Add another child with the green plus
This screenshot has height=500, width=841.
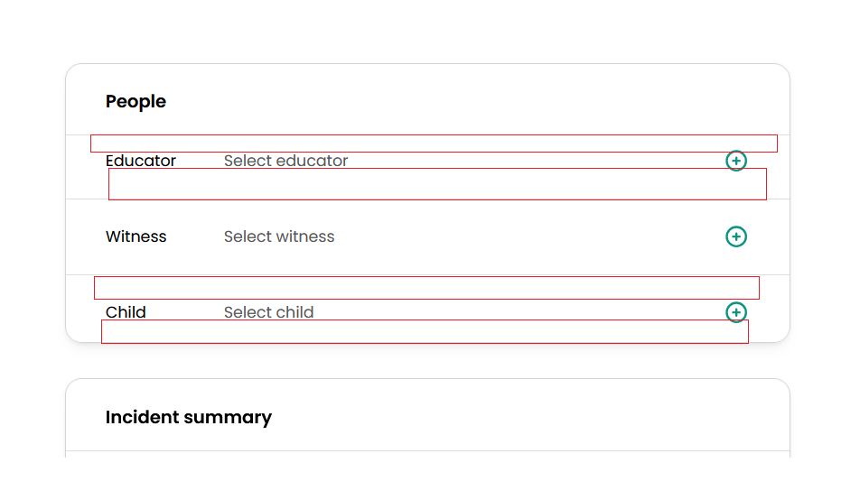[736, 312]
